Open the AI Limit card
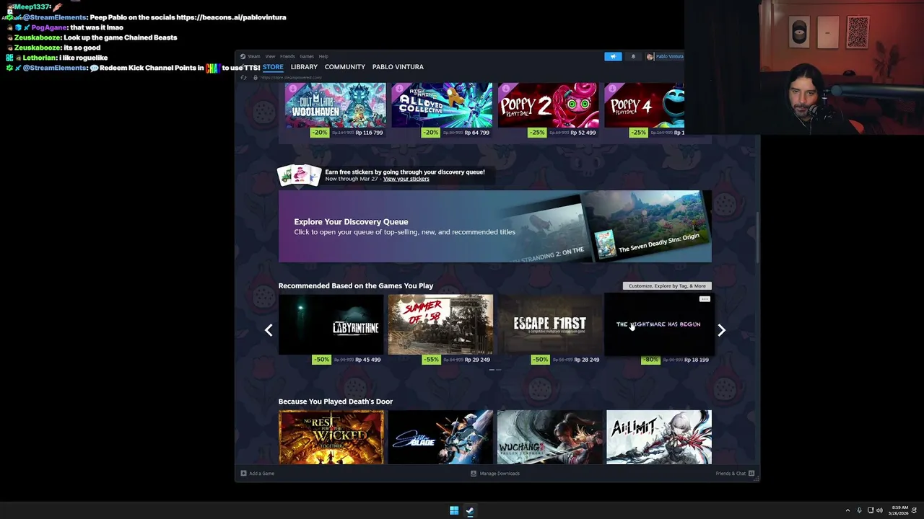Image resolution: width=924 pixels, height=519 pixels. 658,438
